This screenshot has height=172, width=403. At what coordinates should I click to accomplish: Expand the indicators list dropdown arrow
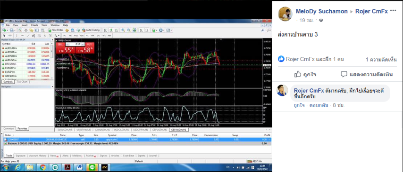[x=157, y=30]
